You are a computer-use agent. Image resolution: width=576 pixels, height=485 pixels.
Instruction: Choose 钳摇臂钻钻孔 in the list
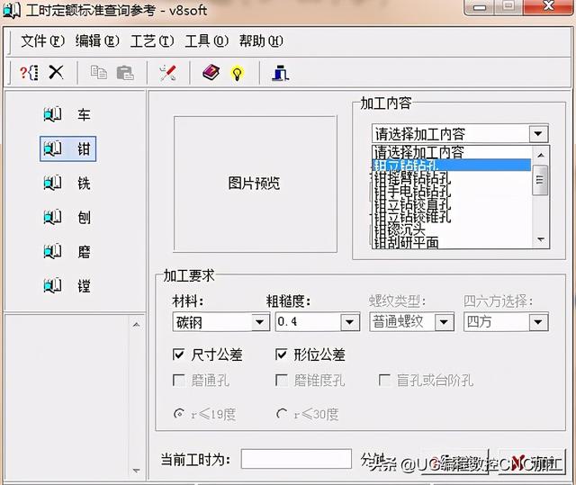click(x=452, y=177)
